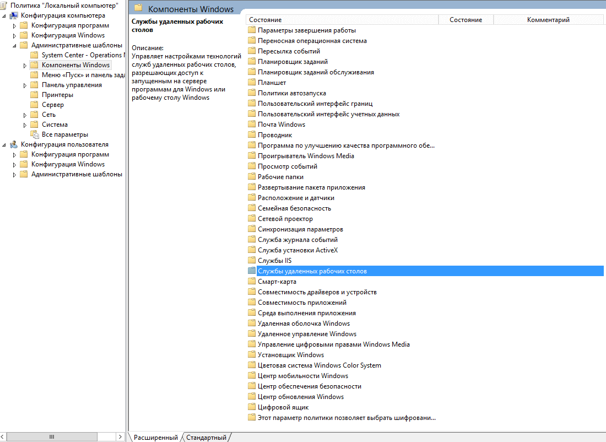606x442 pixels.
Task: Click folder icon next to Семейная безопасность
Action: tap(252, 208)
